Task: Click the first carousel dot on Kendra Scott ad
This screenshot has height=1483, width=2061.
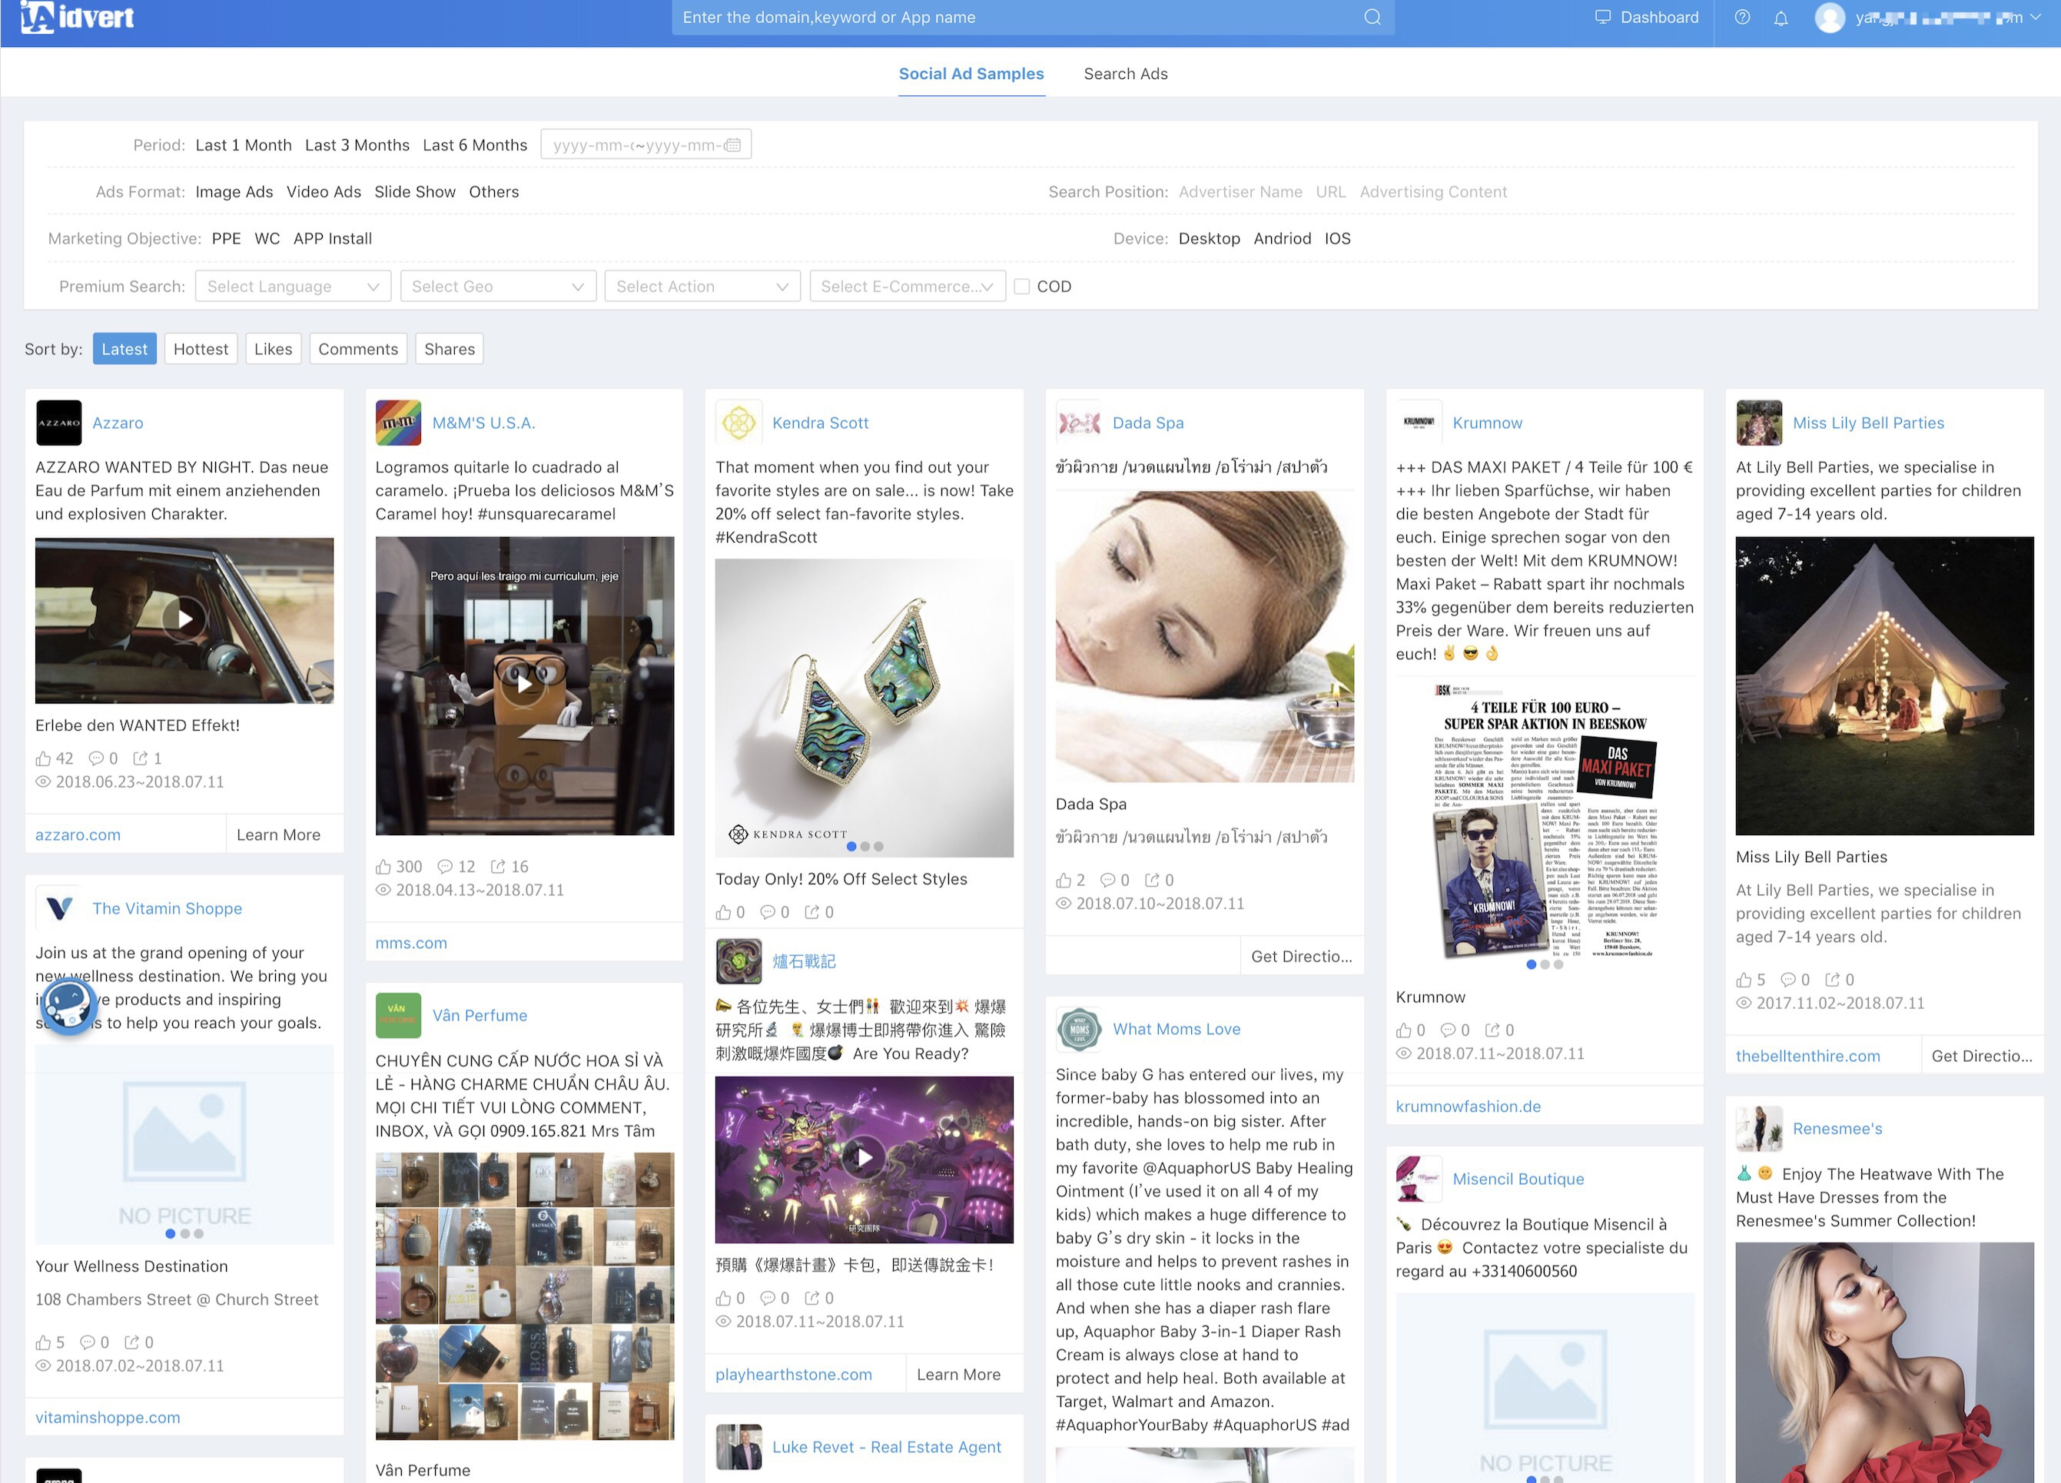Action: tap(851, 846)
